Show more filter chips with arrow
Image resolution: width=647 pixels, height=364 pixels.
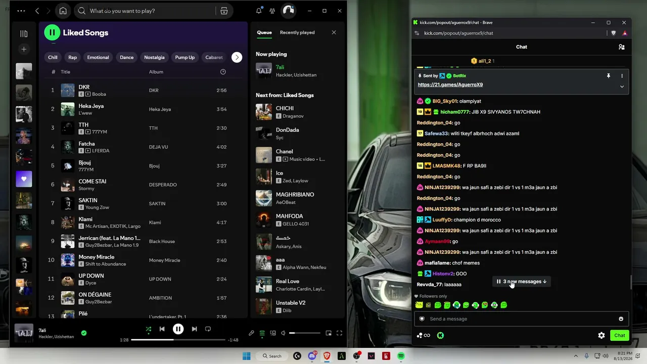(237, 57)
